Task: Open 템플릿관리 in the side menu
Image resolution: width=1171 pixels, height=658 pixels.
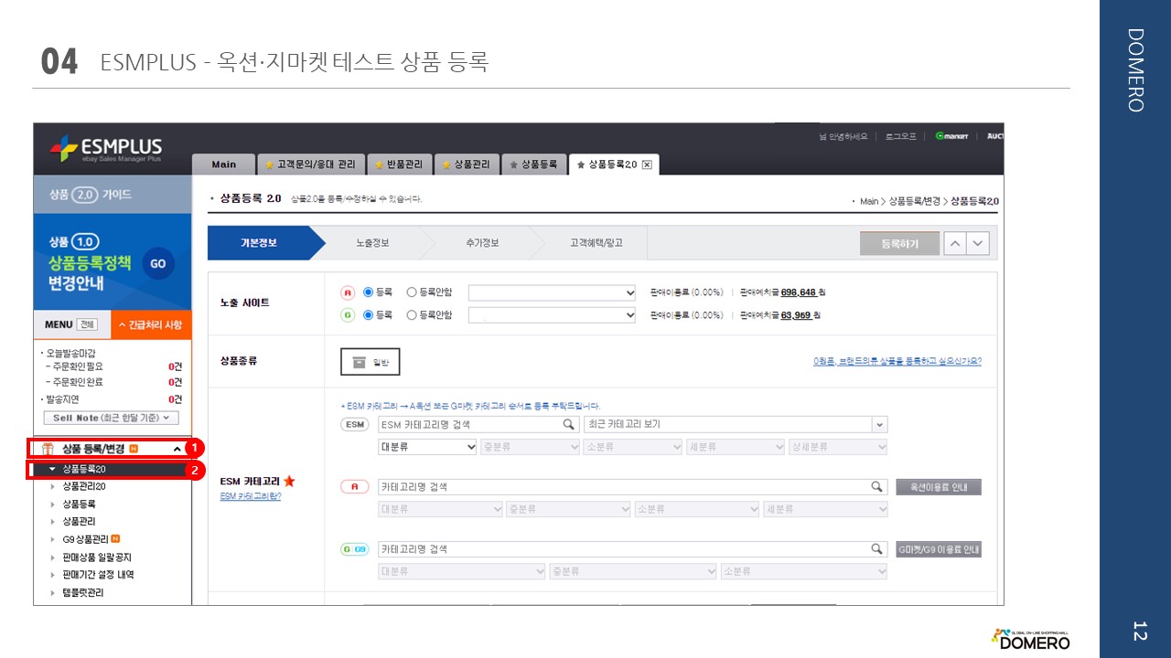Action: pyautogui.click(x=83, y=592)
